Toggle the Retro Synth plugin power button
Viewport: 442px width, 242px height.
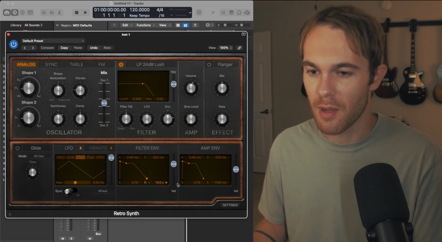14,44
